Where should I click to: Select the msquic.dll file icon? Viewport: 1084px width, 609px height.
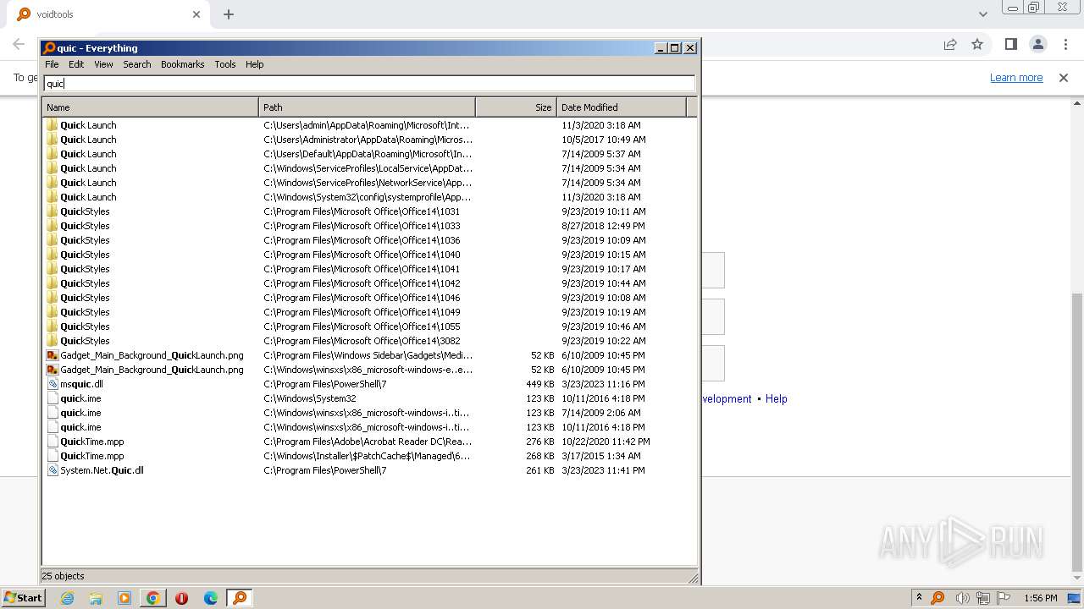click(53, 384)
